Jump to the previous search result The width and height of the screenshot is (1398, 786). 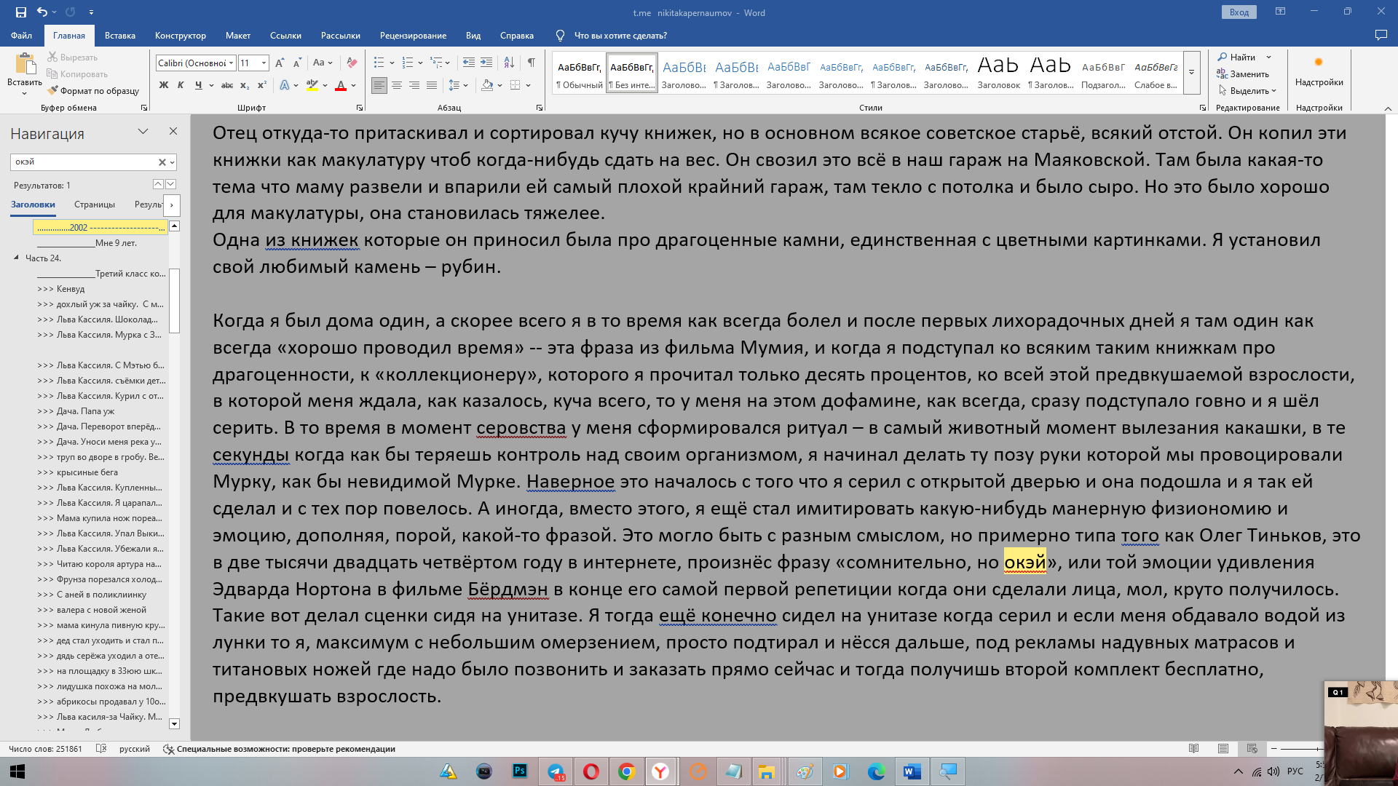click(x=158, y=184)
